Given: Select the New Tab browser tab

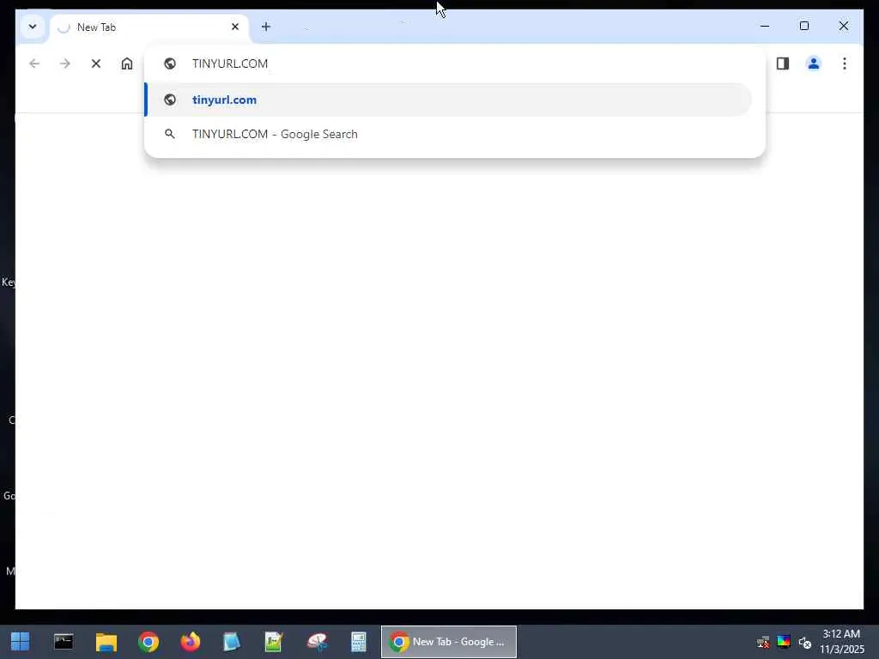Looking at the screenshot, I should (149, 27).
